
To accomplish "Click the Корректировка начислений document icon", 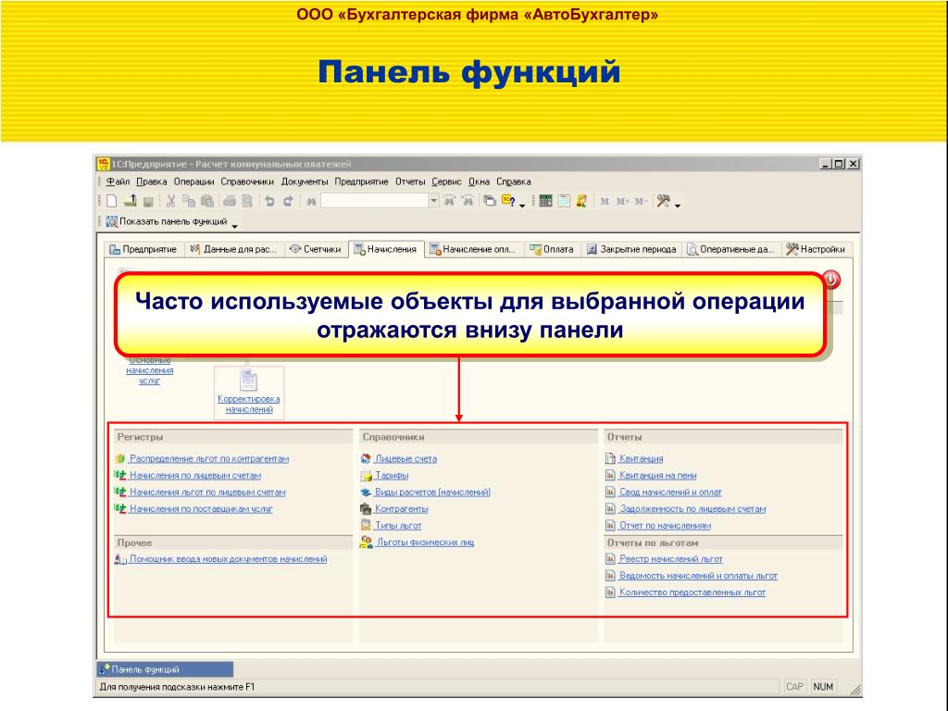I will [248, 380].
